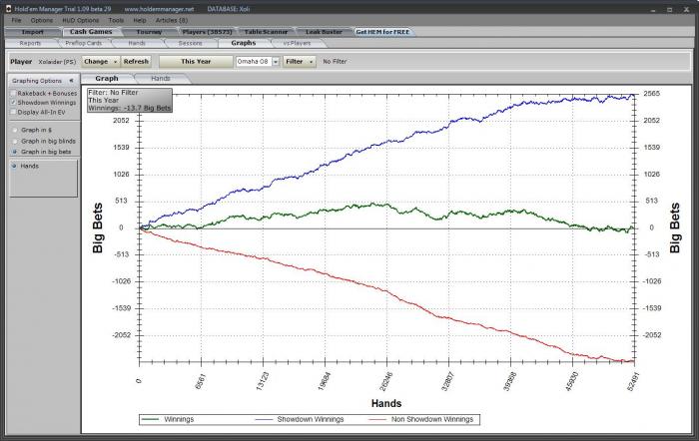Click the Hold'em Manager app icon in title bar
Image resolution: width=699 pixels, height=441 pixels.
point(7,7)
